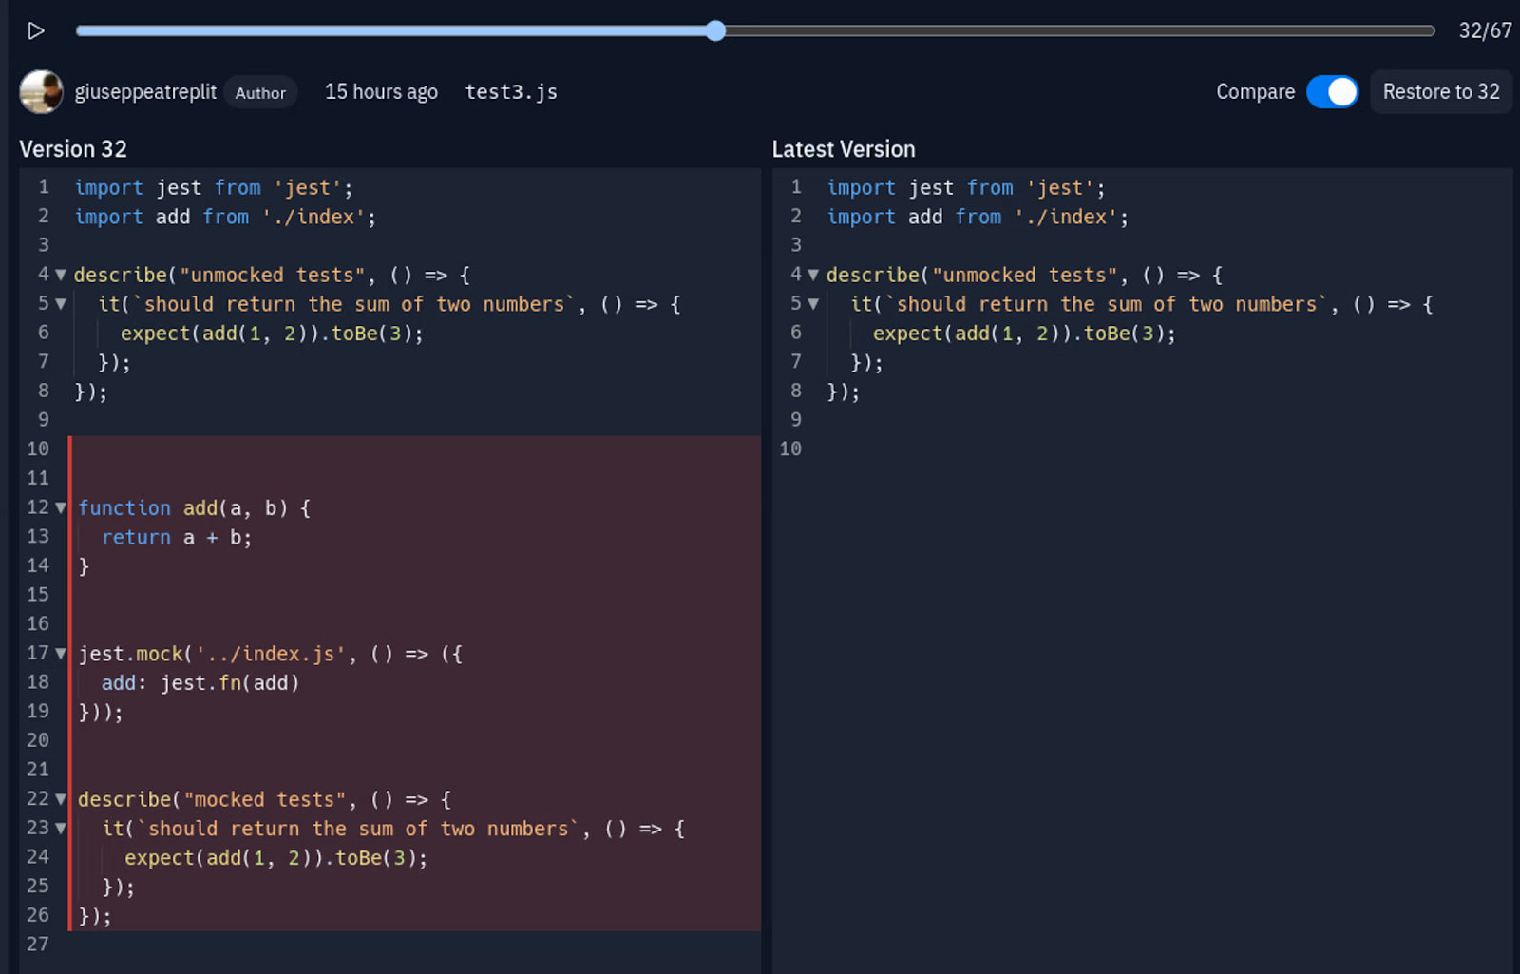This screenshot has width=1520, height=974.
Task: Select the test3.js file name
Action: coord(510,91)
